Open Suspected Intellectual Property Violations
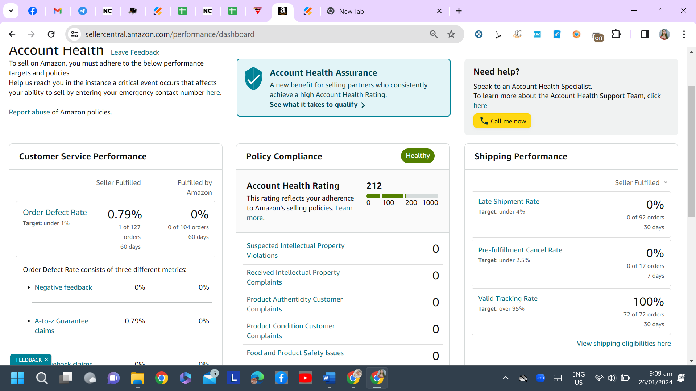The image size is (696, 391). pyautogui.click(x=295, y=251)
